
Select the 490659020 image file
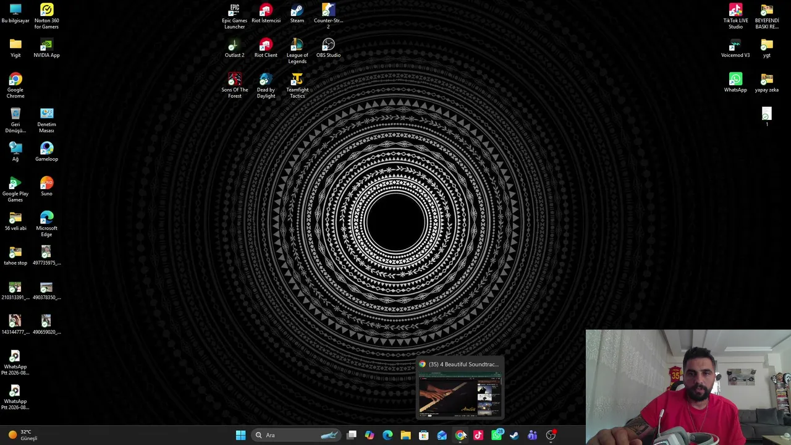(x=46, y=325)
